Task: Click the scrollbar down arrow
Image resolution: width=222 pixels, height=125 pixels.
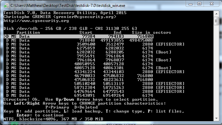Action: [x=216, y=118]
